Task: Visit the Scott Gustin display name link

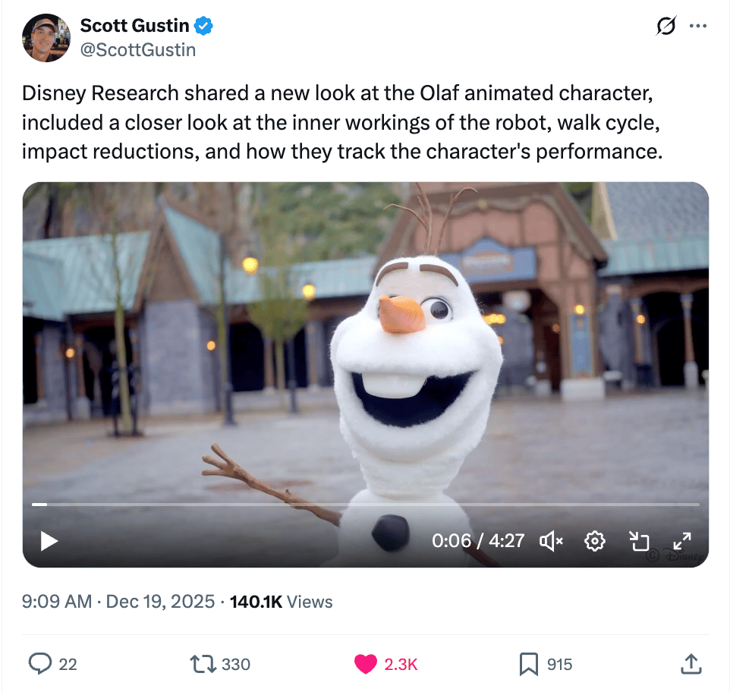Action: pos(134,26)
